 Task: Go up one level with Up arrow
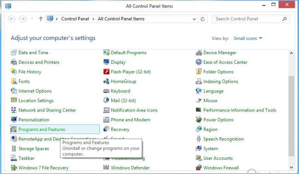click(40, 19)
